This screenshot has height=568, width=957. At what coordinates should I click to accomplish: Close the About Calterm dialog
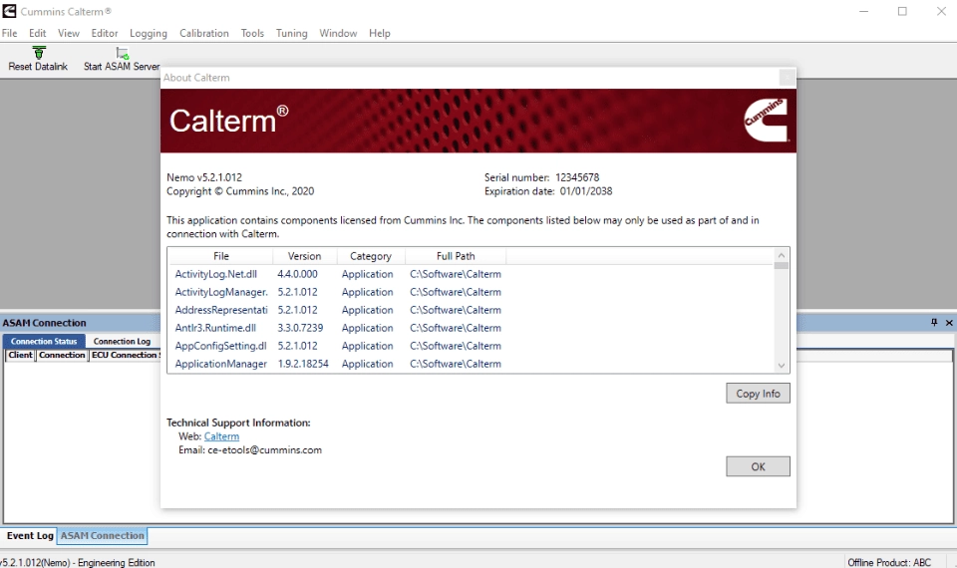788,78
